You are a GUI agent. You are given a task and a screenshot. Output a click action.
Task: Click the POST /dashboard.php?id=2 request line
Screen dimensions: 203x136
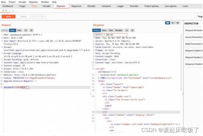tap(23, 35)
